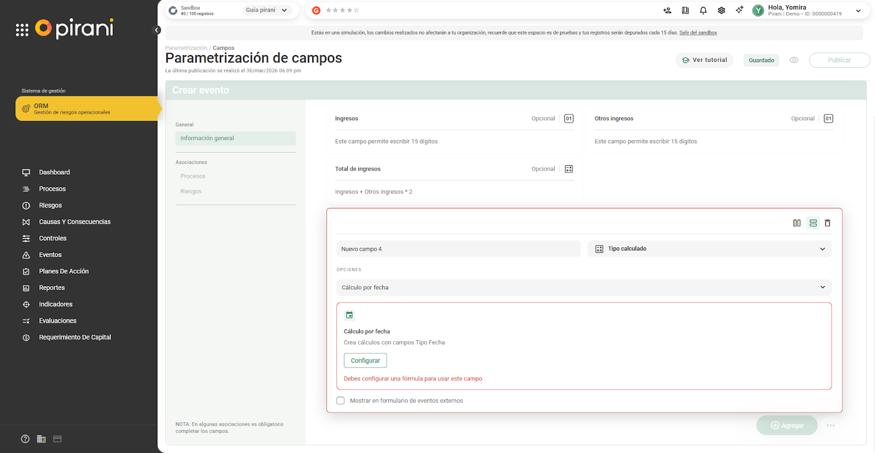Click the help question mark icon
The height and width of the screenshot is (453, 875).
pyautogui.click(x=25, y=439)
